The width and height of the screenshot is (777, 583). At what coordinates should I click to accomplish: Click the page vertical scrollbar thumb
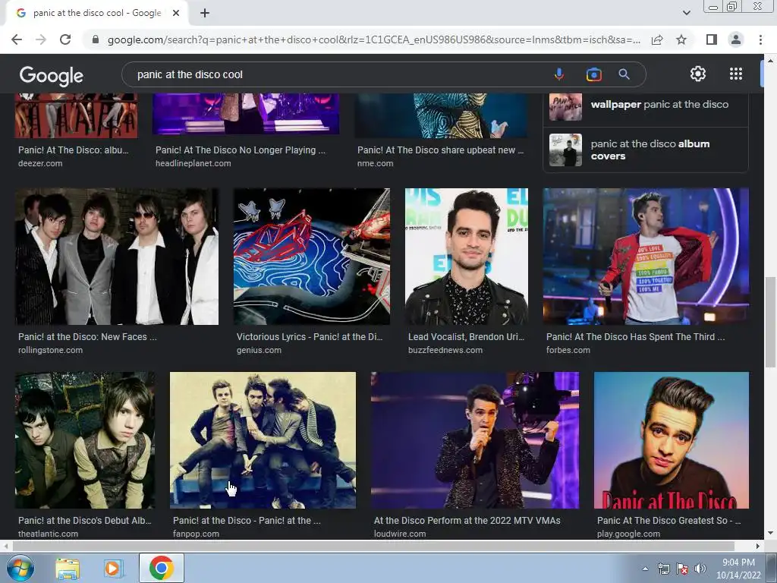770,322
